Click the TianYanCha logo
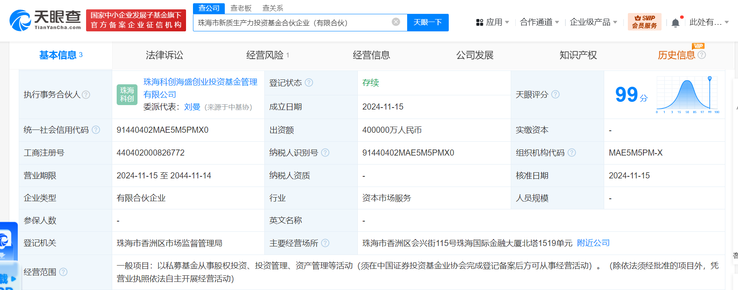This screenshot has width=738, height=290. (x=45, y=20)
